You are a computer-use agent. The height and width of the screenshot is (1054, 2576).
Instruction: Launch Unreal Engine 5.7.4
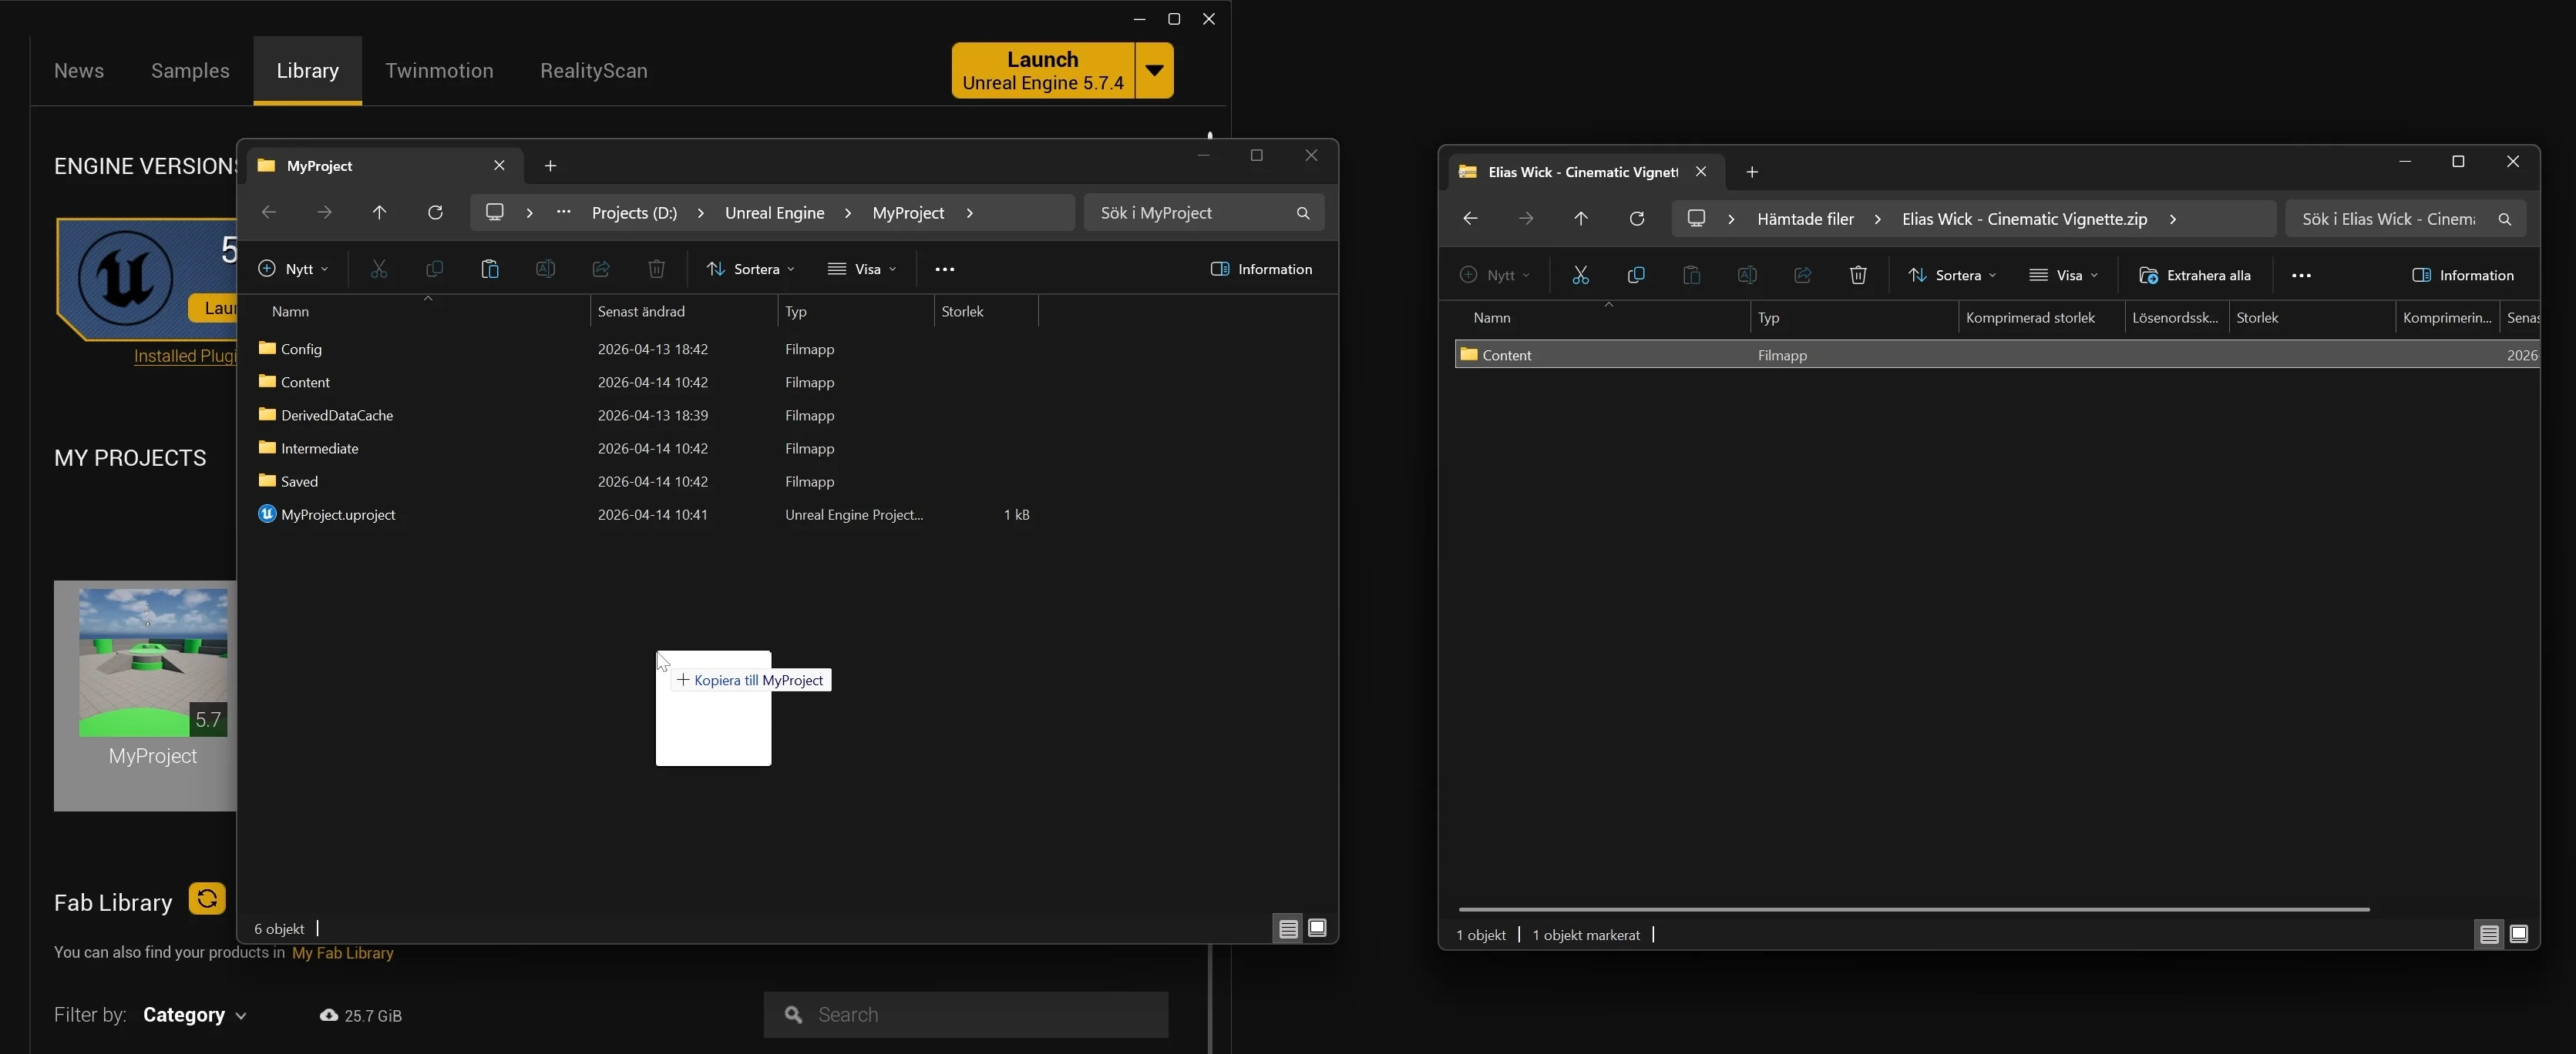pyautogui.click(x=1043, y=70)
